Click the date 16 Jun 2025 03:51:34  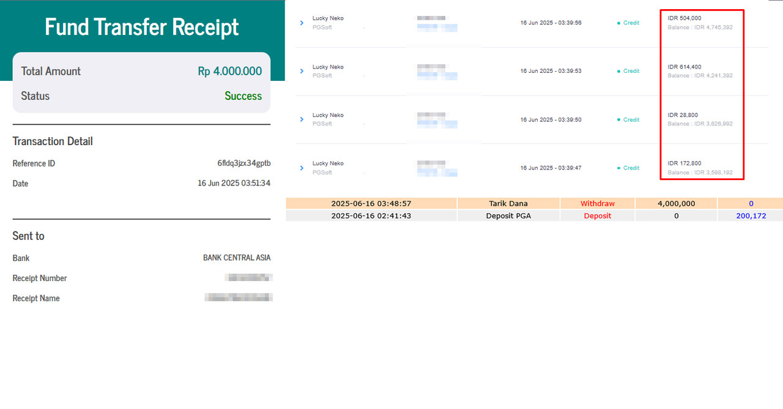point(234,183)
